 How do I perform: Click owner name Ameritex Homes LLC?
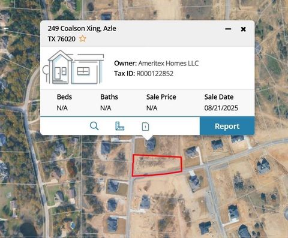(x=169, y=64)
